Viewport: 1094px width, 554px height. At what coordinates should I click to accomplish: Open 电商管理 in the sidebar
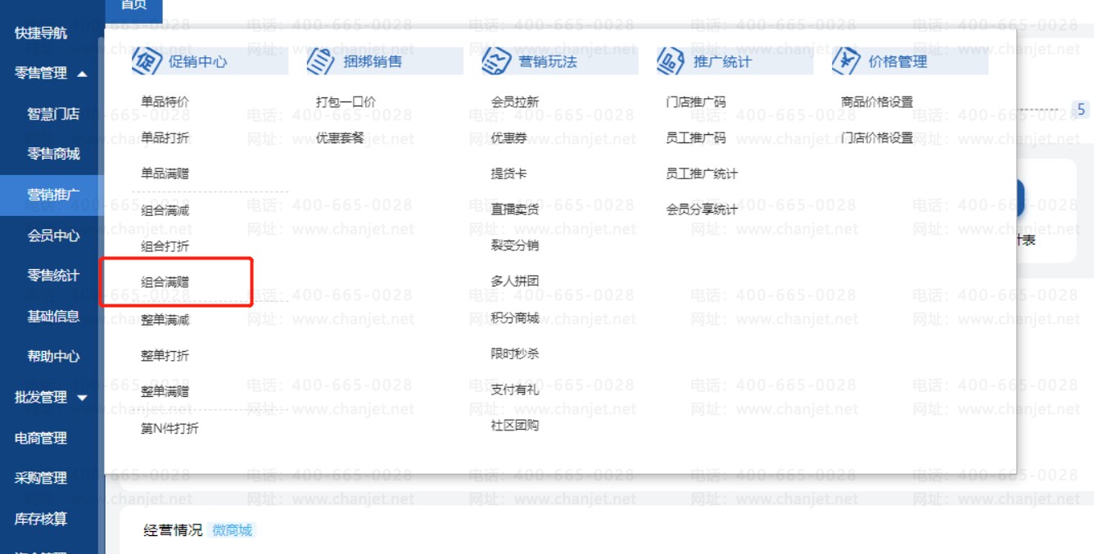41,439
